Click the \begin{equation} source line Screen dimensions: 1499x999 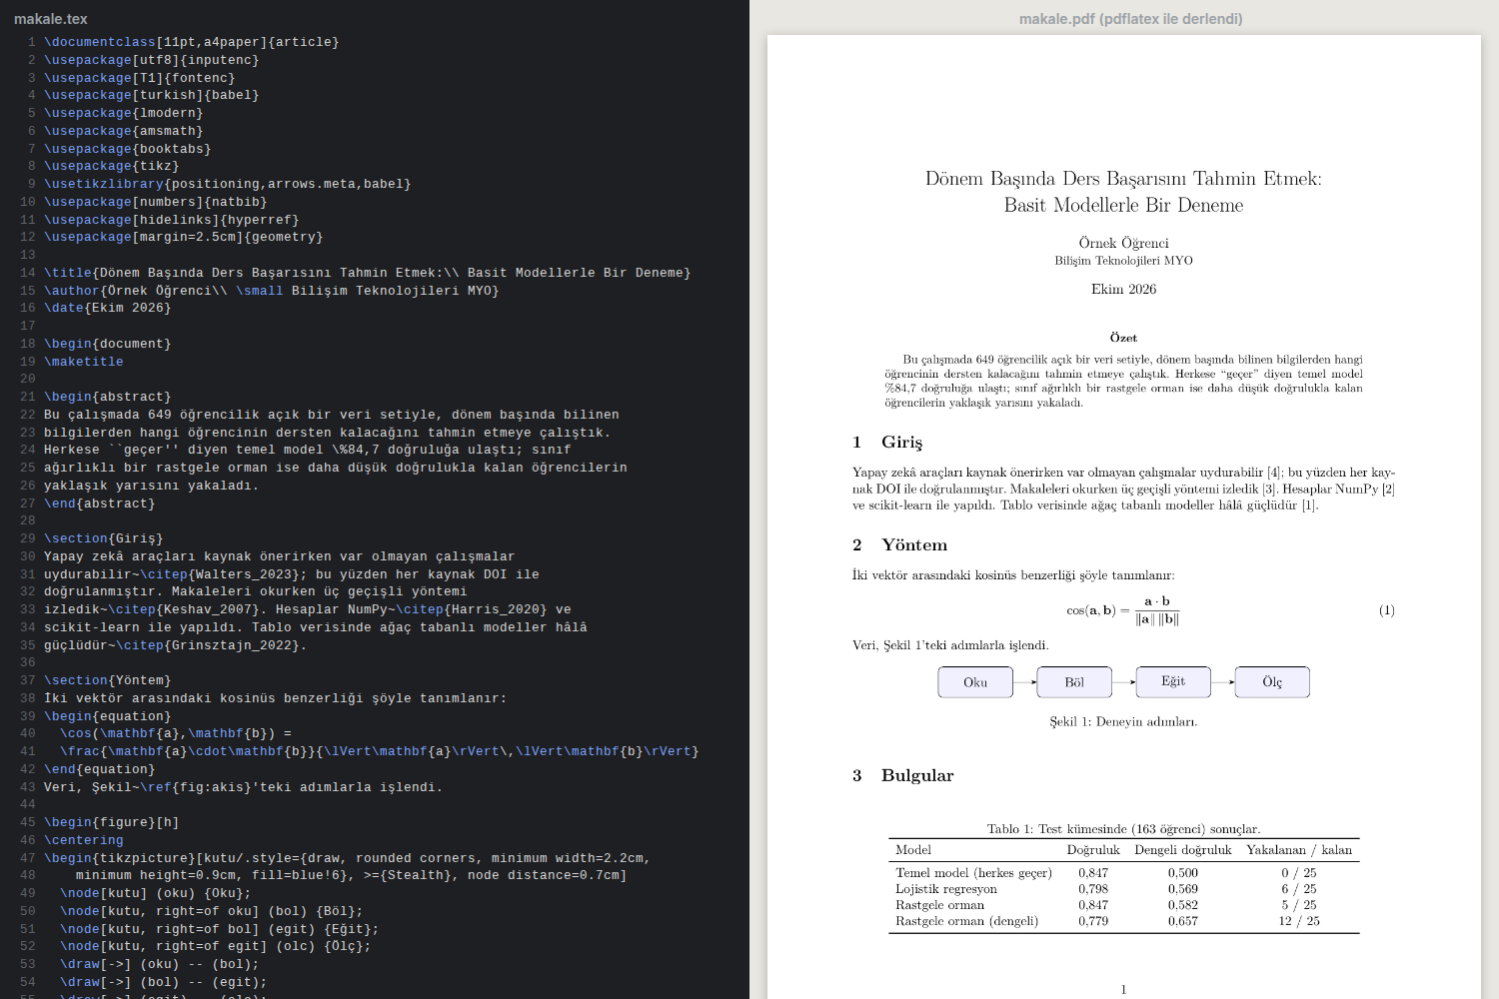coord(108,716)
